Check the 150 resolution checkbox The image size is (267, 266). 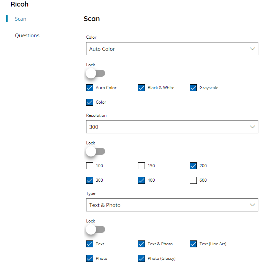tap(141, 166)
